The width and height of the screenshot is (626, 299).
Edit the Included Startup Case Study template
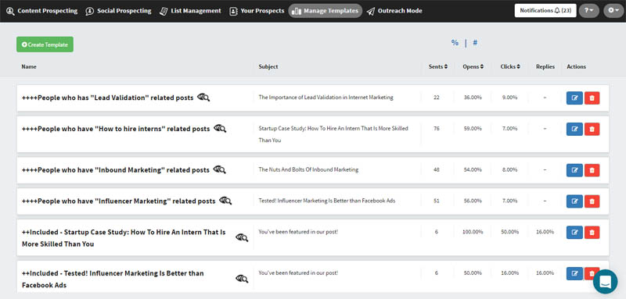click(574, 232)
